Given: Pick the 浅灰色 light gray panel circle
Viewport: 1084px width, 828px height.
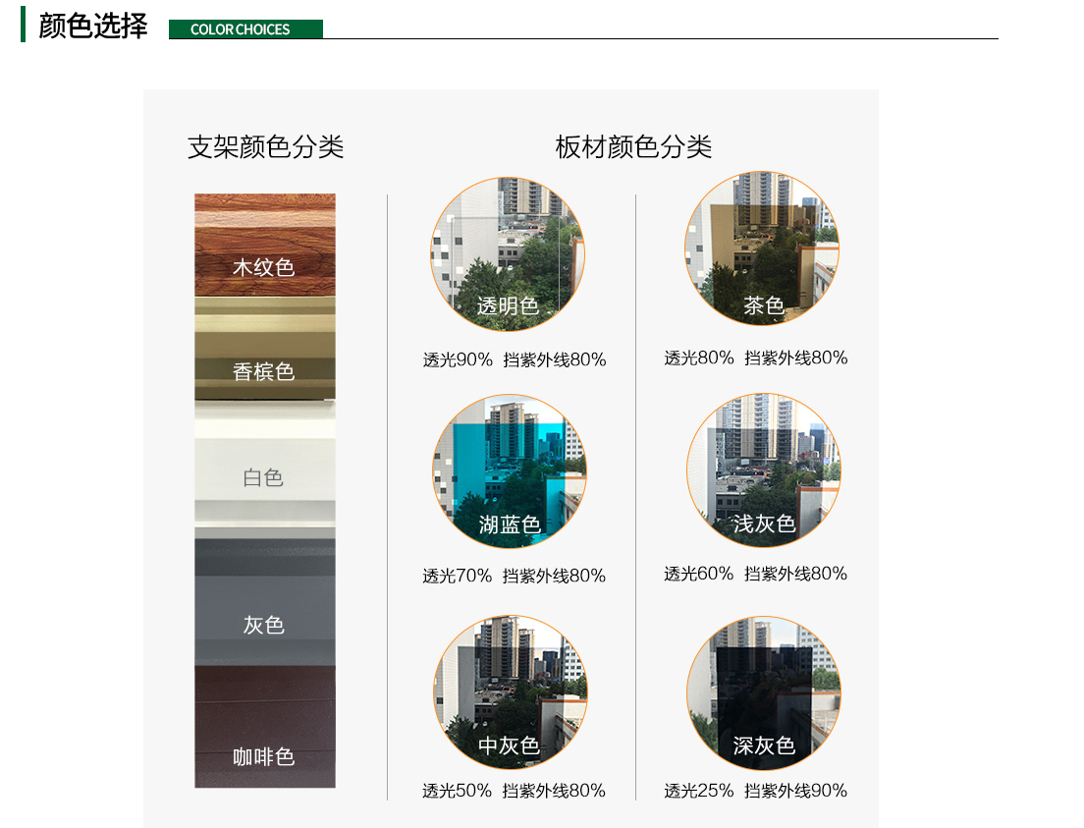Looking at the screenshot, I should click(x=763, y=470).
